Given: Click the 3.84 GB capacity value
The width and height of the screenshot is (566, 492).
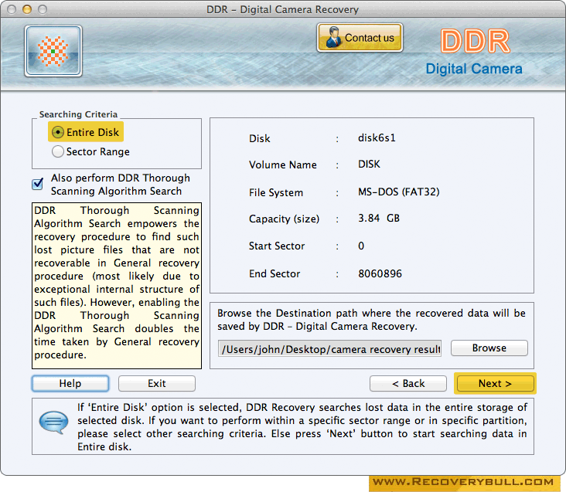Looking at the screenshot, I should [x=379, y=218].
